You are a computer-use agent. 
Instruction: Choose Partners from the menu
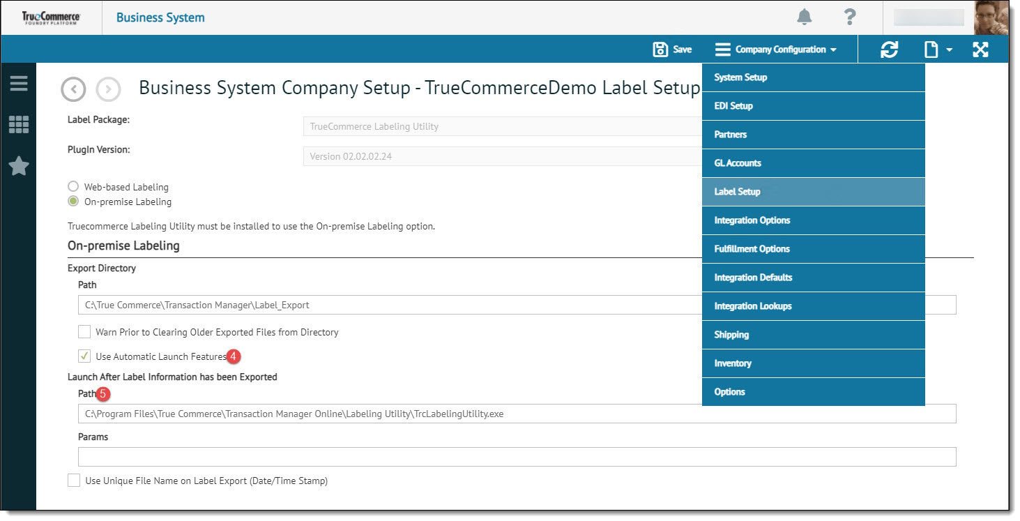[814, 135]
